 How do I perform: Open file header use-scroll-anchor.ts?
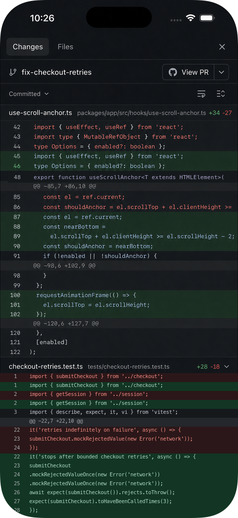[40, 113]
